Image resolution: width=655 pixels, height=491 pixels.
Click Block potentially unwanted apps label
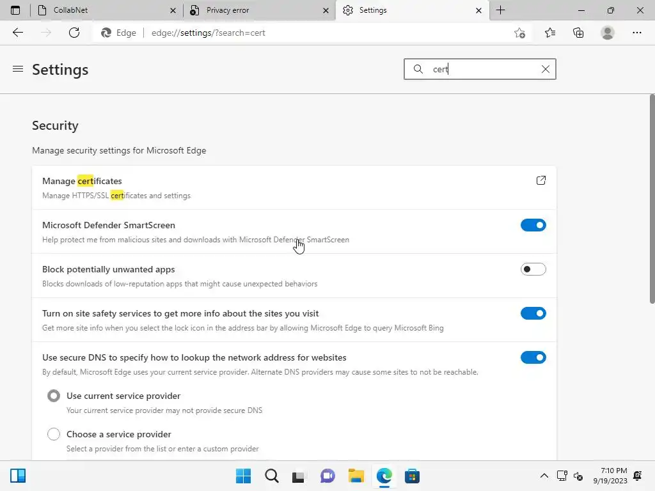pyautogui.click(x=109, y=269)
